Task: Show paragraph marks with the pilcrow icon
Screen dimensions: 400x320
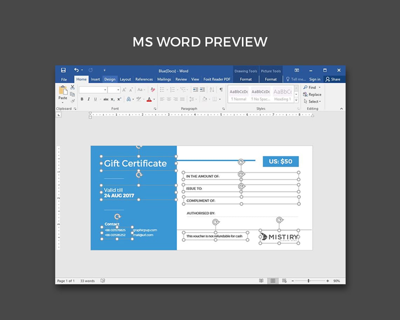Action: click(221, 89)
